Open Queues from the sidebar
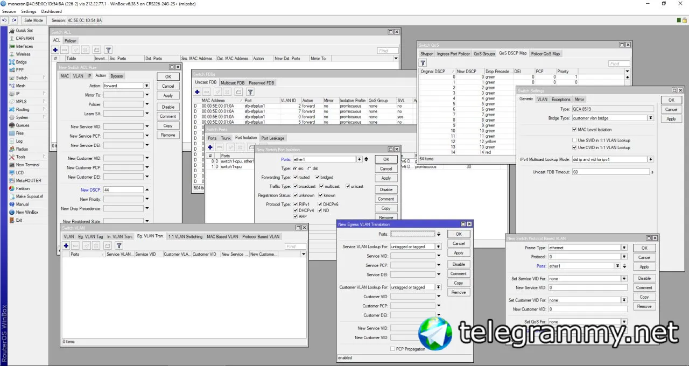The width and height of the screenshot is (689, 366). coord(23,125)
